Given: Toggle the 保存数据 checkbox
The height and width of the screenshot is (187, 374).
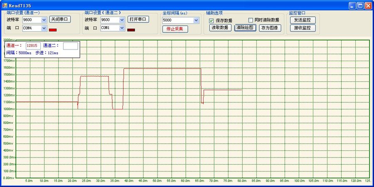Looking at the screenshot, I should point(212,20).
